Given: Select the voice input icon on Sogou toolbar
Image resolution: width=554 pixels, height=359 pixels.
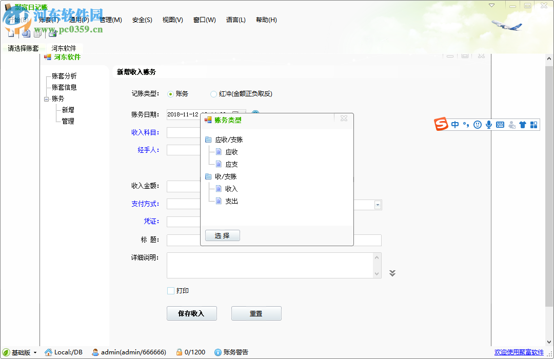Looking at the screenshot, I should [488, 124].
